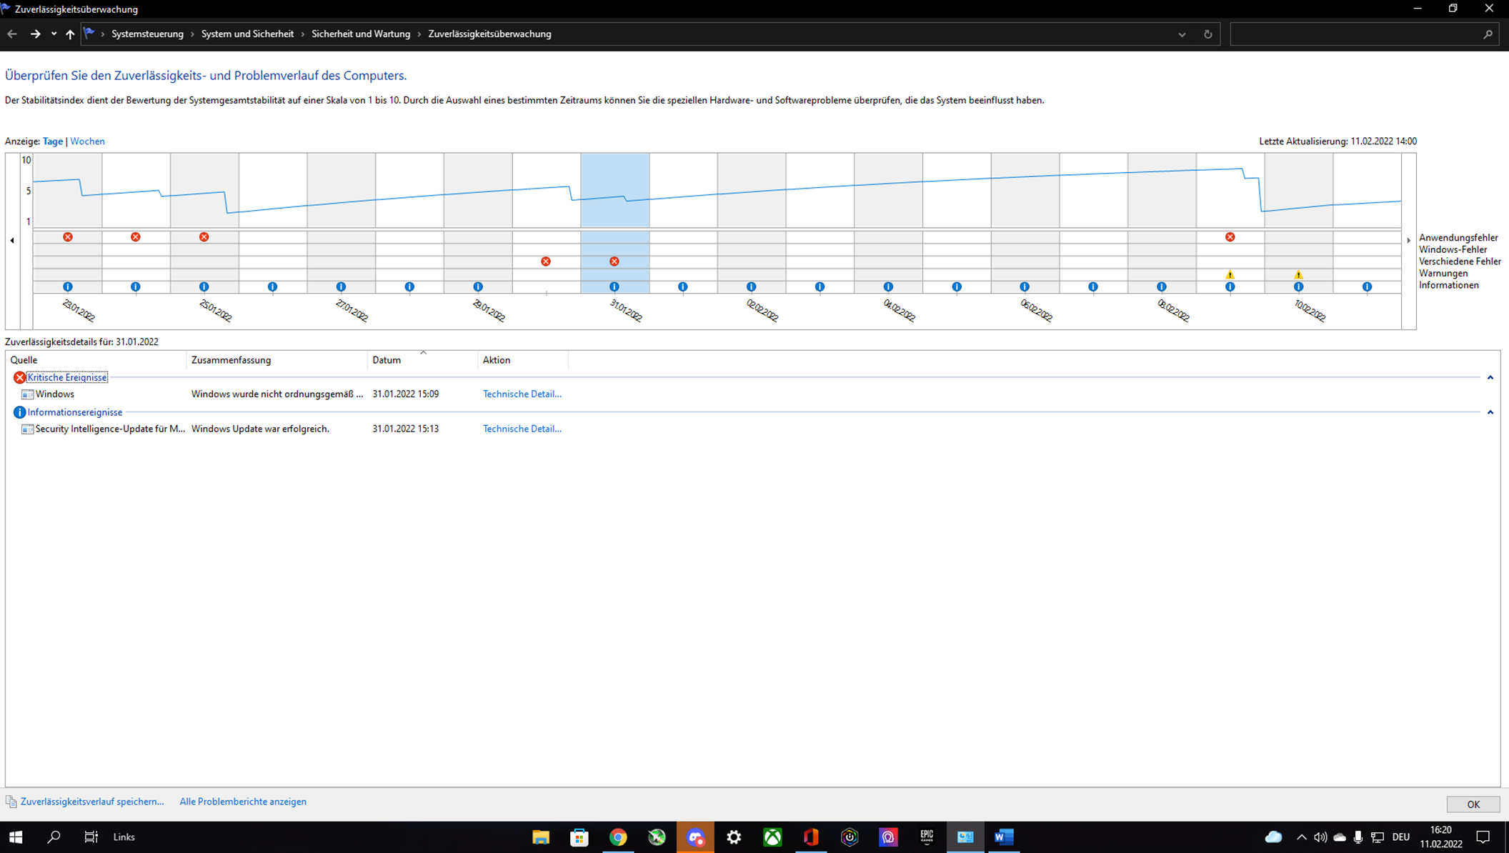The width and height of the screenshot is (1509, 853).
Task: Open Google Chrome from the taskbar
Action: (618, 837)
